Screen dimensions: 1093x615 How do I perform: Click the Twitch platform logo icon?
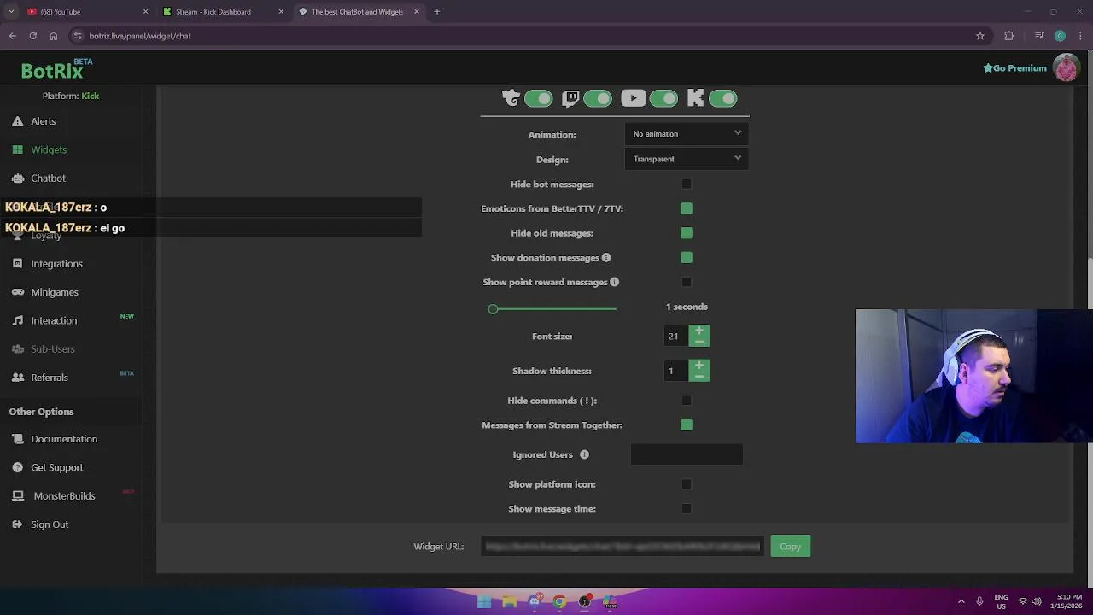pos(571,98)
